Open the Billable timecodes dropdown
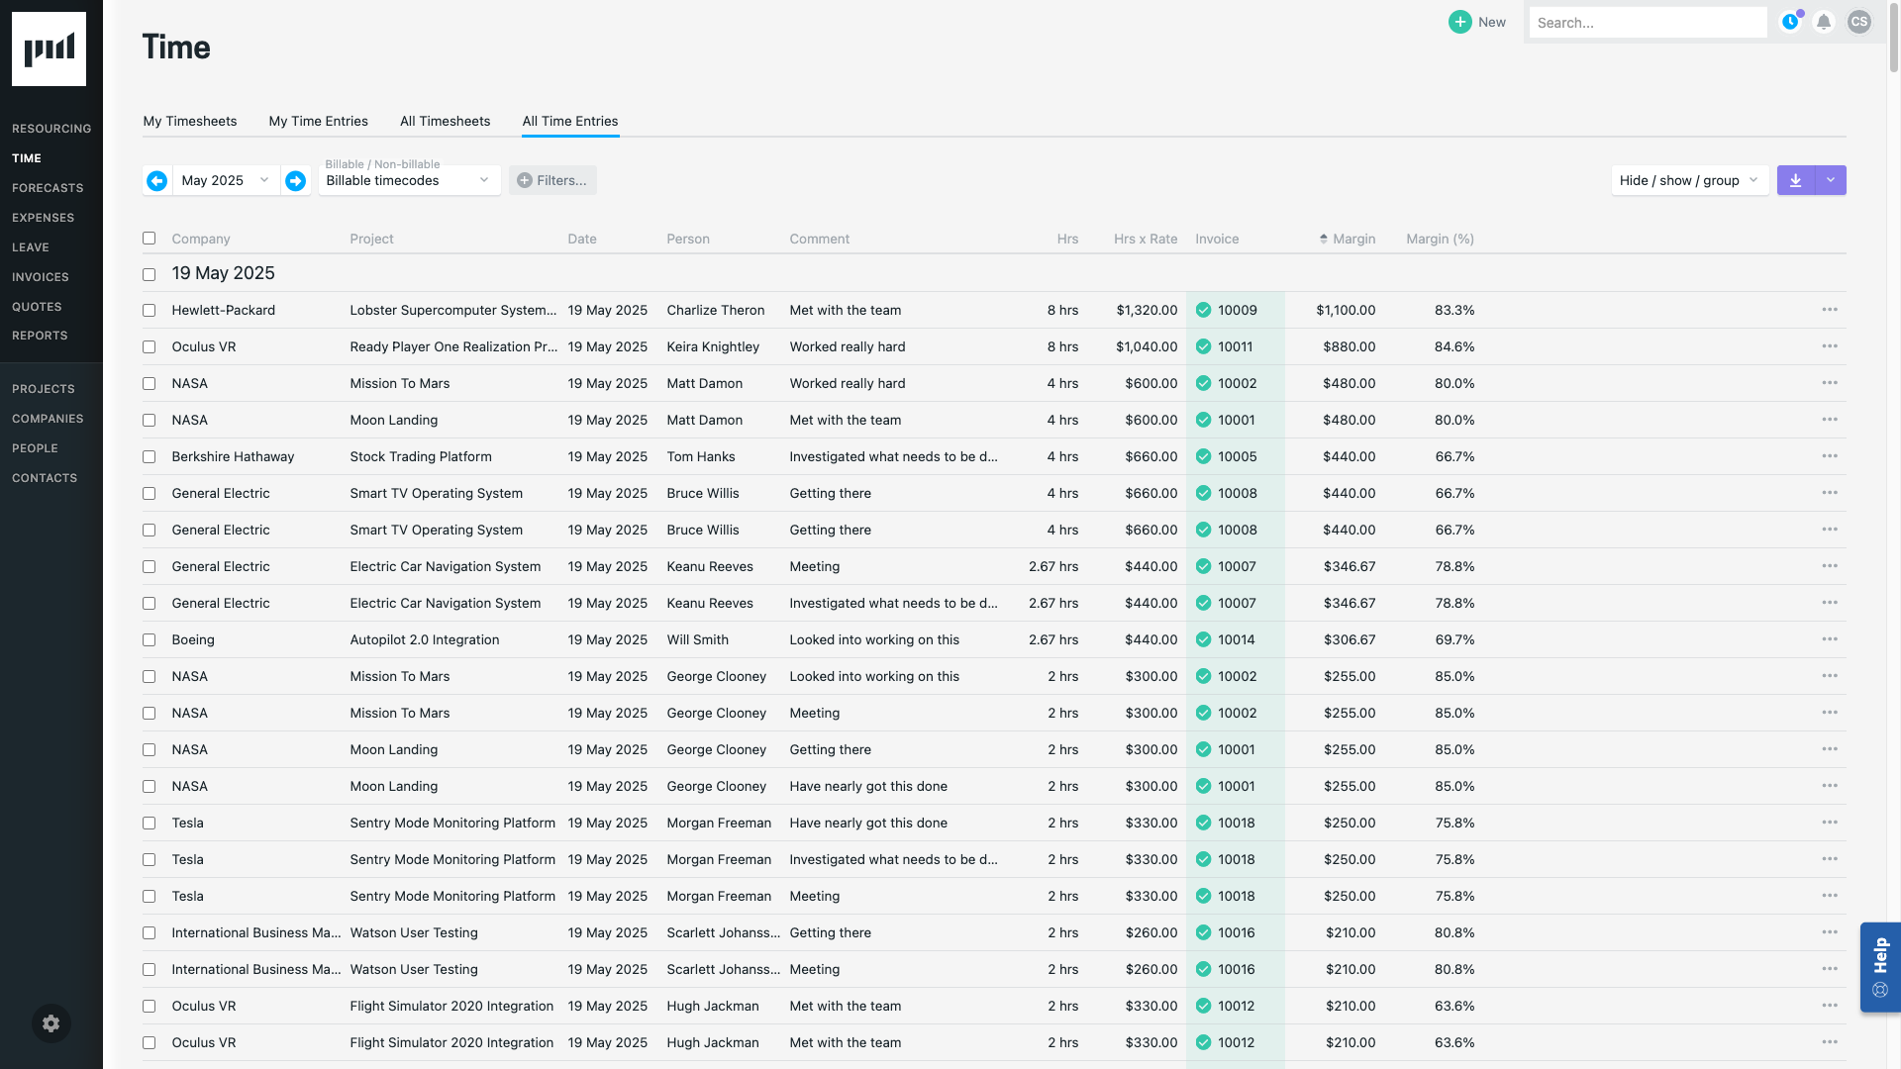Viewport: 1901px width, 1069px height. (x=409, y=180)
